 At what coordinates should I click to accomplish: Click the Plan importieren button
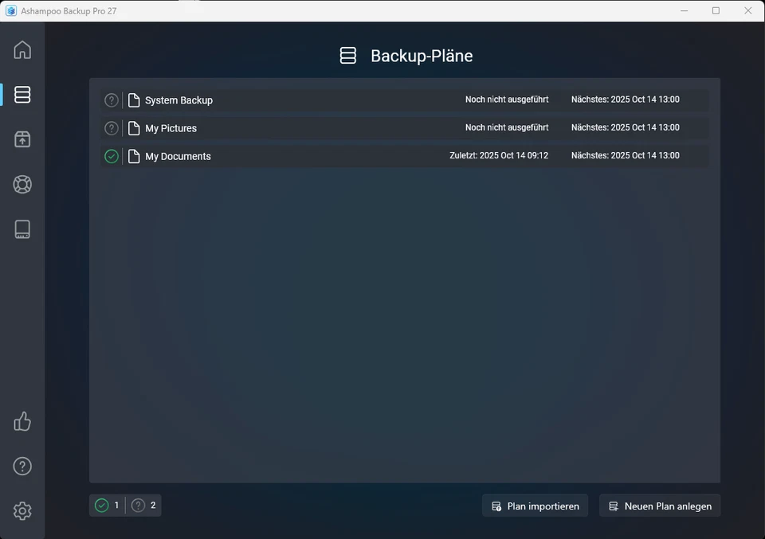[x=535, y=506]
